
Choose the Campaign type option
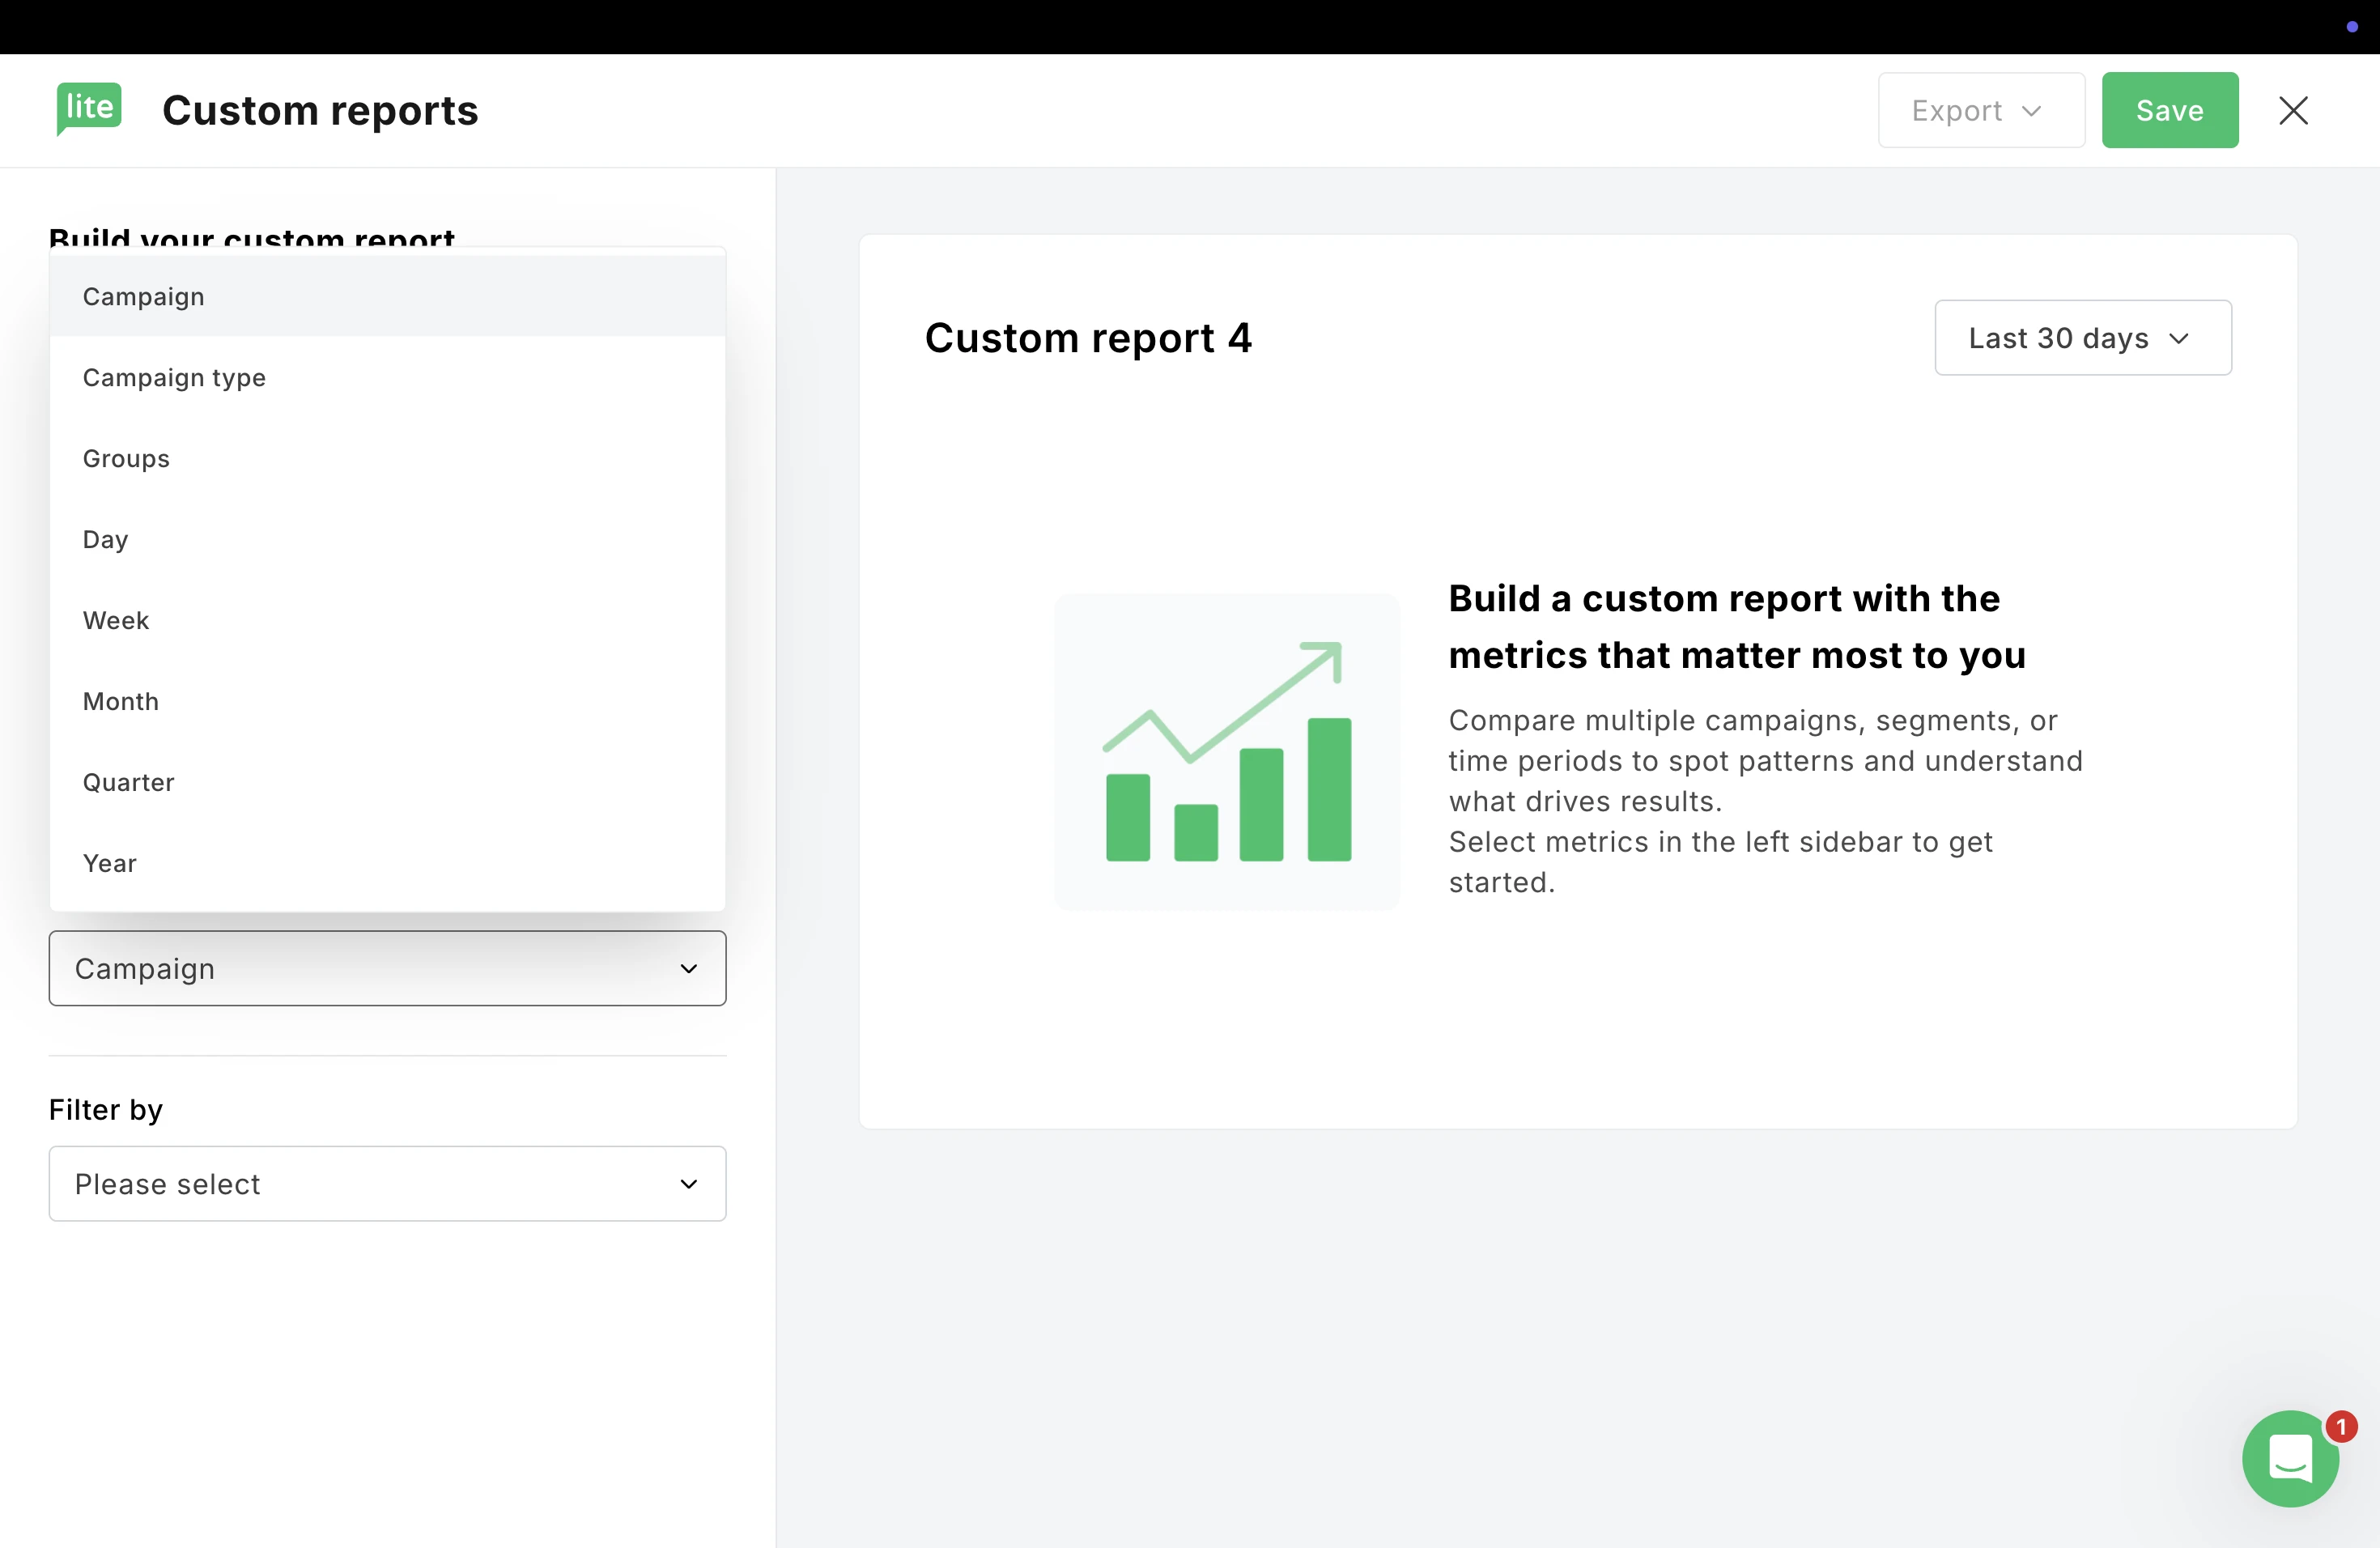(x=174, y=378)
